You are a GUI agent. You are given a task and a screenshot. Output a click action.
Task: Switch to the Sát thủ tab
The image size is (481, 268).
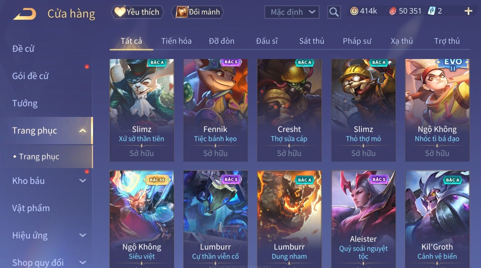coord(312,41)
